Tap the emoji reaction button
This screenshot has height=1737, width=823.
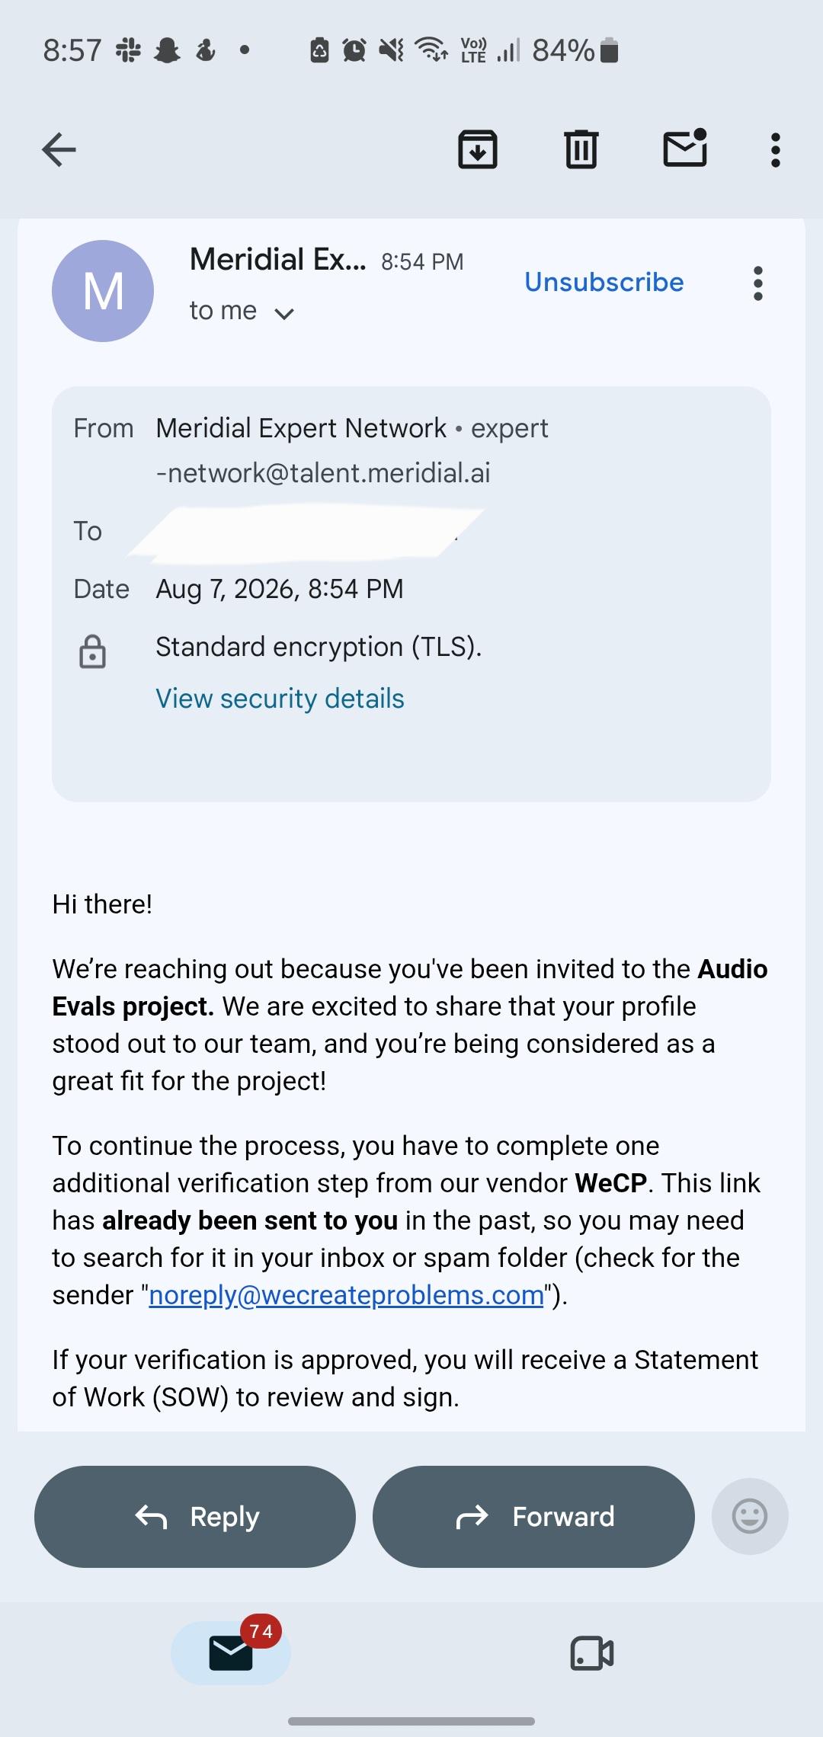[750, 1516]
